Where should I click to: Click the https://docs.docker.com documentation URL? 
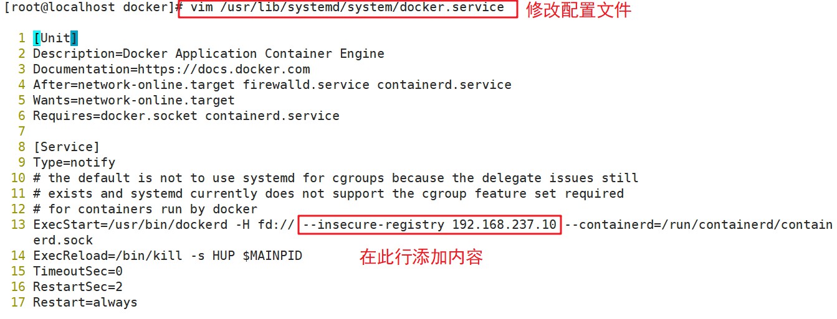click(224, 69)
